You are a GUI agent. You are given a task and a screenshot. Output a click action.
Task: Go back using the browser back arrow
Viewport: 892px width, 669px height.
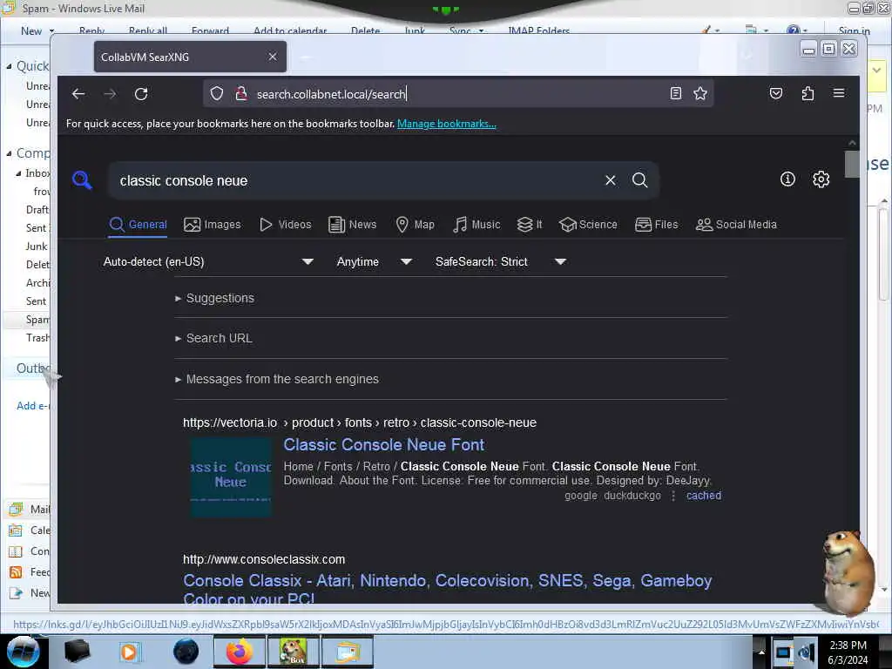click(78, 94)
